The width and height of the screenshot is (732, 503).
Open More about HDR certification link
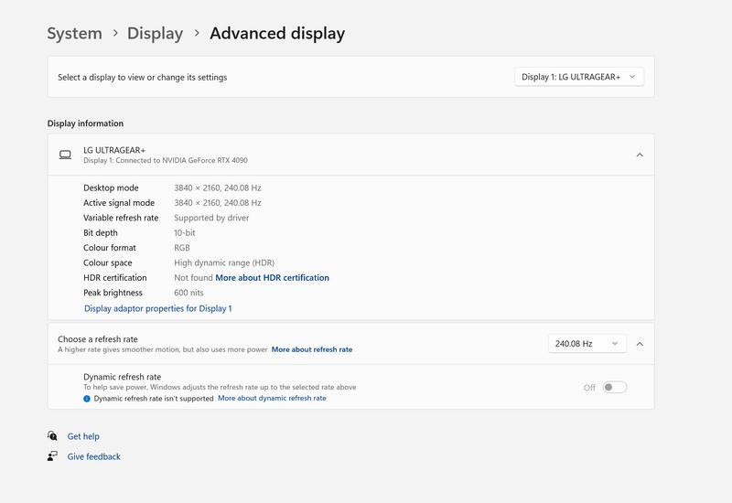point(272,278)
